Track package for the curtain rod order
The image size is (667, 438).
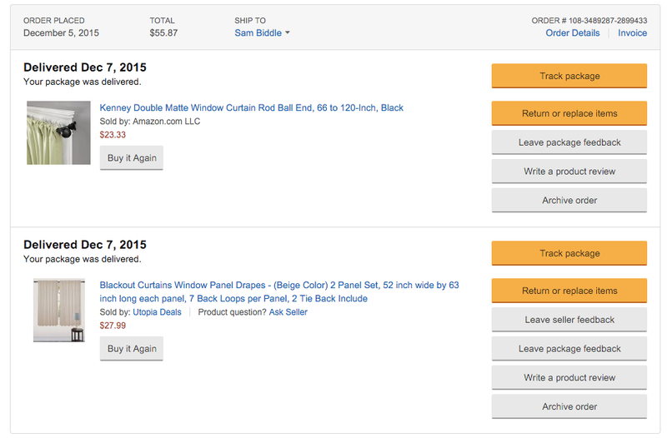coord(569,76)
